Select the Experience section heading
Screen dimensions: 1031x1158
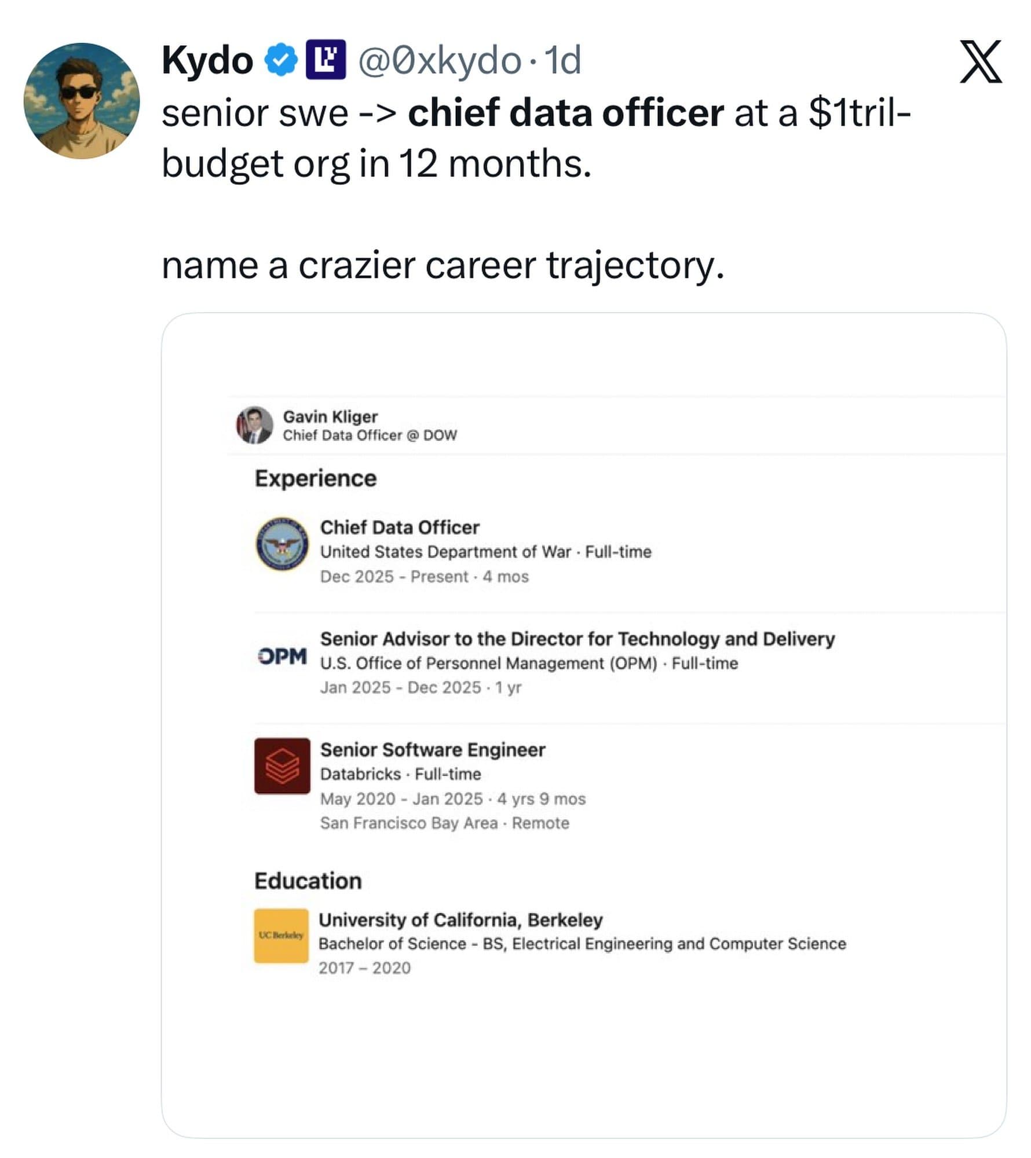(x=315, y=478)
